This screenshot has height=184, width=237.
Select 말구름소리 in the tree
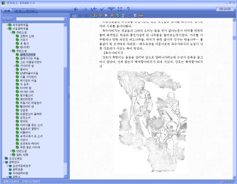click(x=26, y=95)
